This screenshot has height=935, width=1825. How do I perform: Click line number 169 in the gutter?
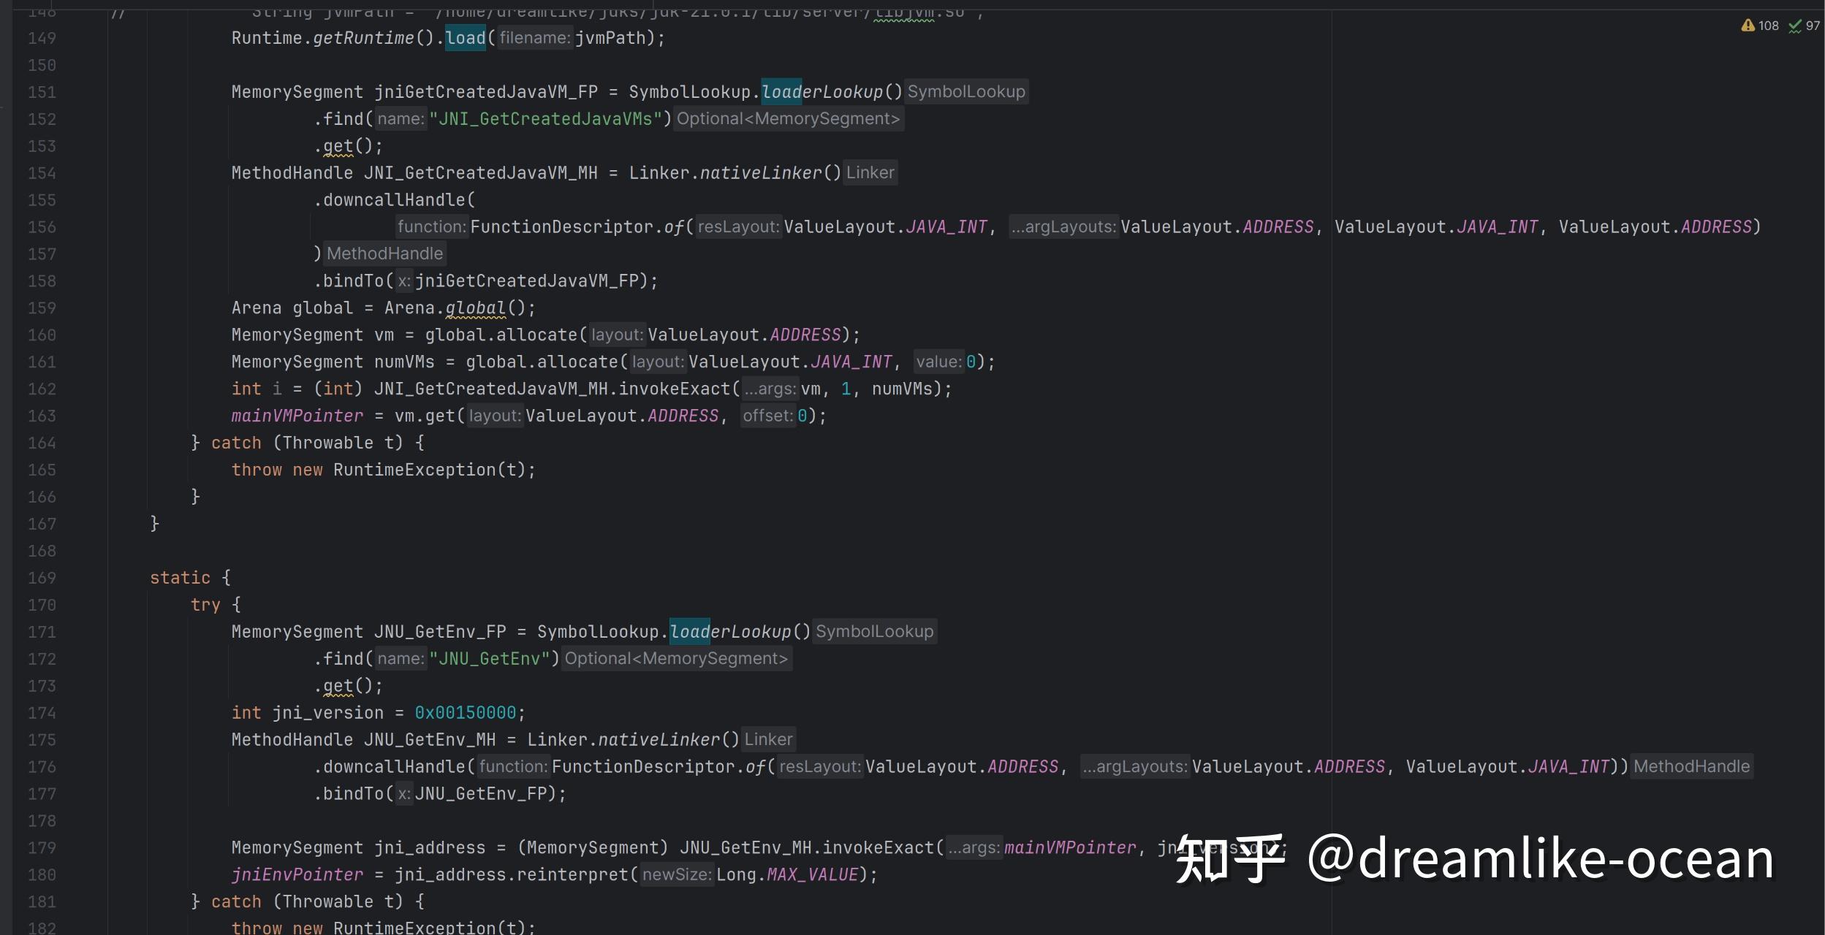coord(42,577)
